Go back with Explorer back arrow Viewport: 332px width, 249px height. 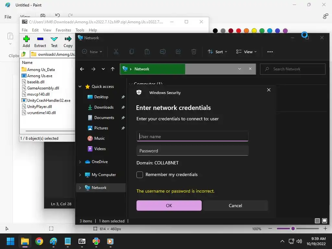(82, 69)
